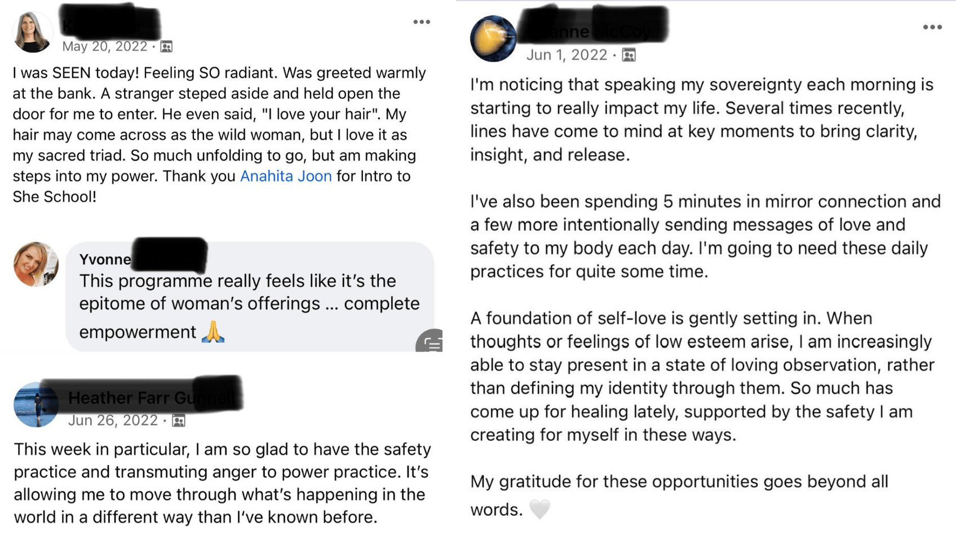Click the post text starting "I was SEEN today!"
This screenshot has width=956, height=536.
220,134
